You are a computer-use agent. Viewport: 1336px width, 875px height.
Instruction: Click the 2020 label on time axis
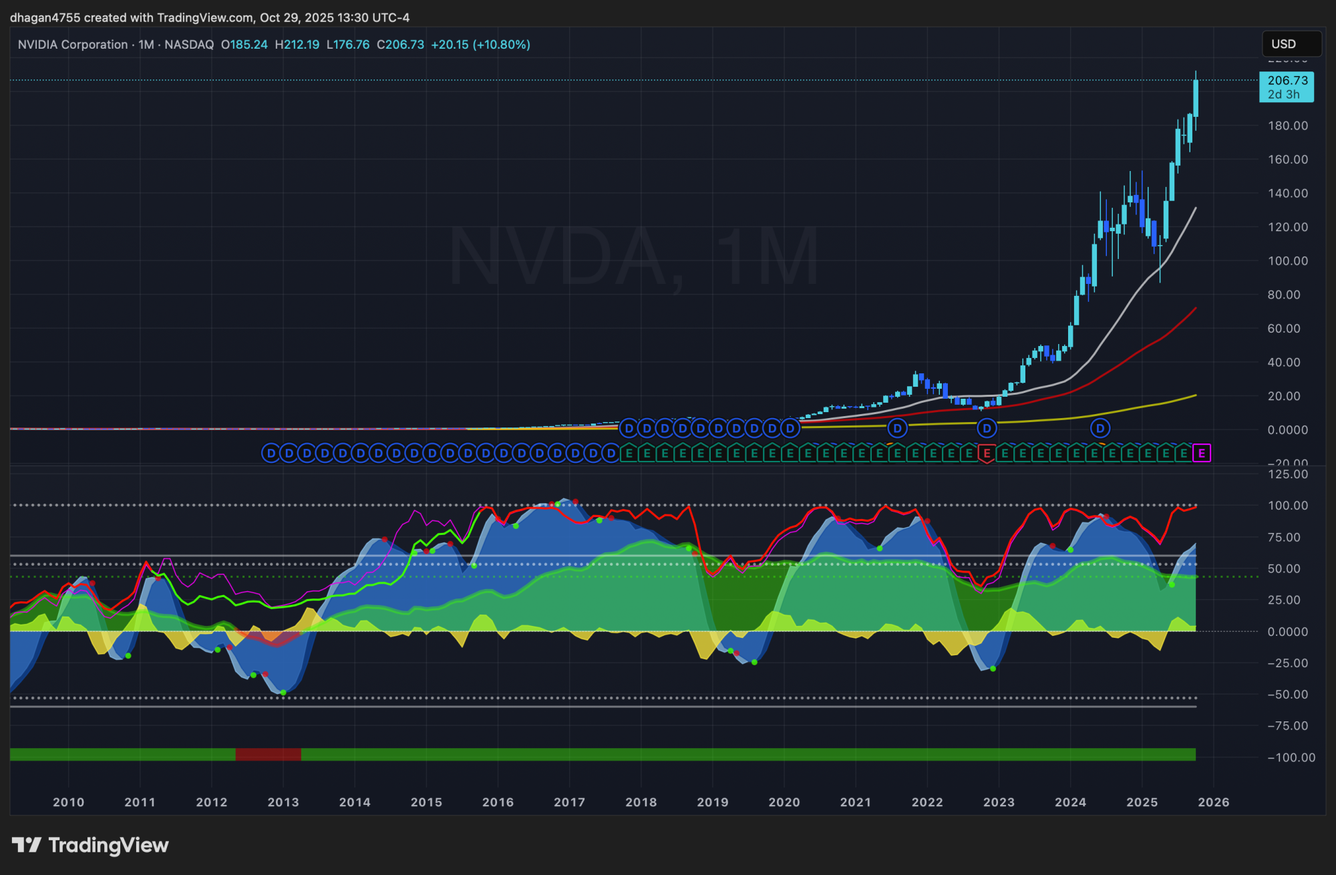[x=784, y=802]
